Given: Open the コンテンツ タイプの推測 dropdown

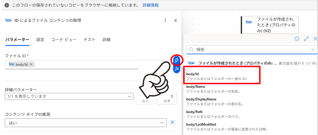Looking at the screenshot, I should point(86,123).
